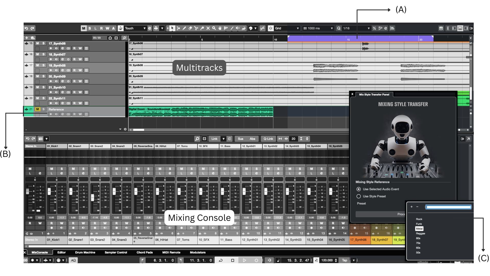Solo the 11_Bass mixer channel
This screenshot has width=490, height=276.
click(235, 169)
